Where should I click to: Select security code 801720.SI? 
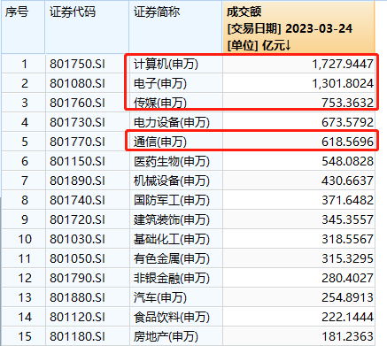pos(77,219)
